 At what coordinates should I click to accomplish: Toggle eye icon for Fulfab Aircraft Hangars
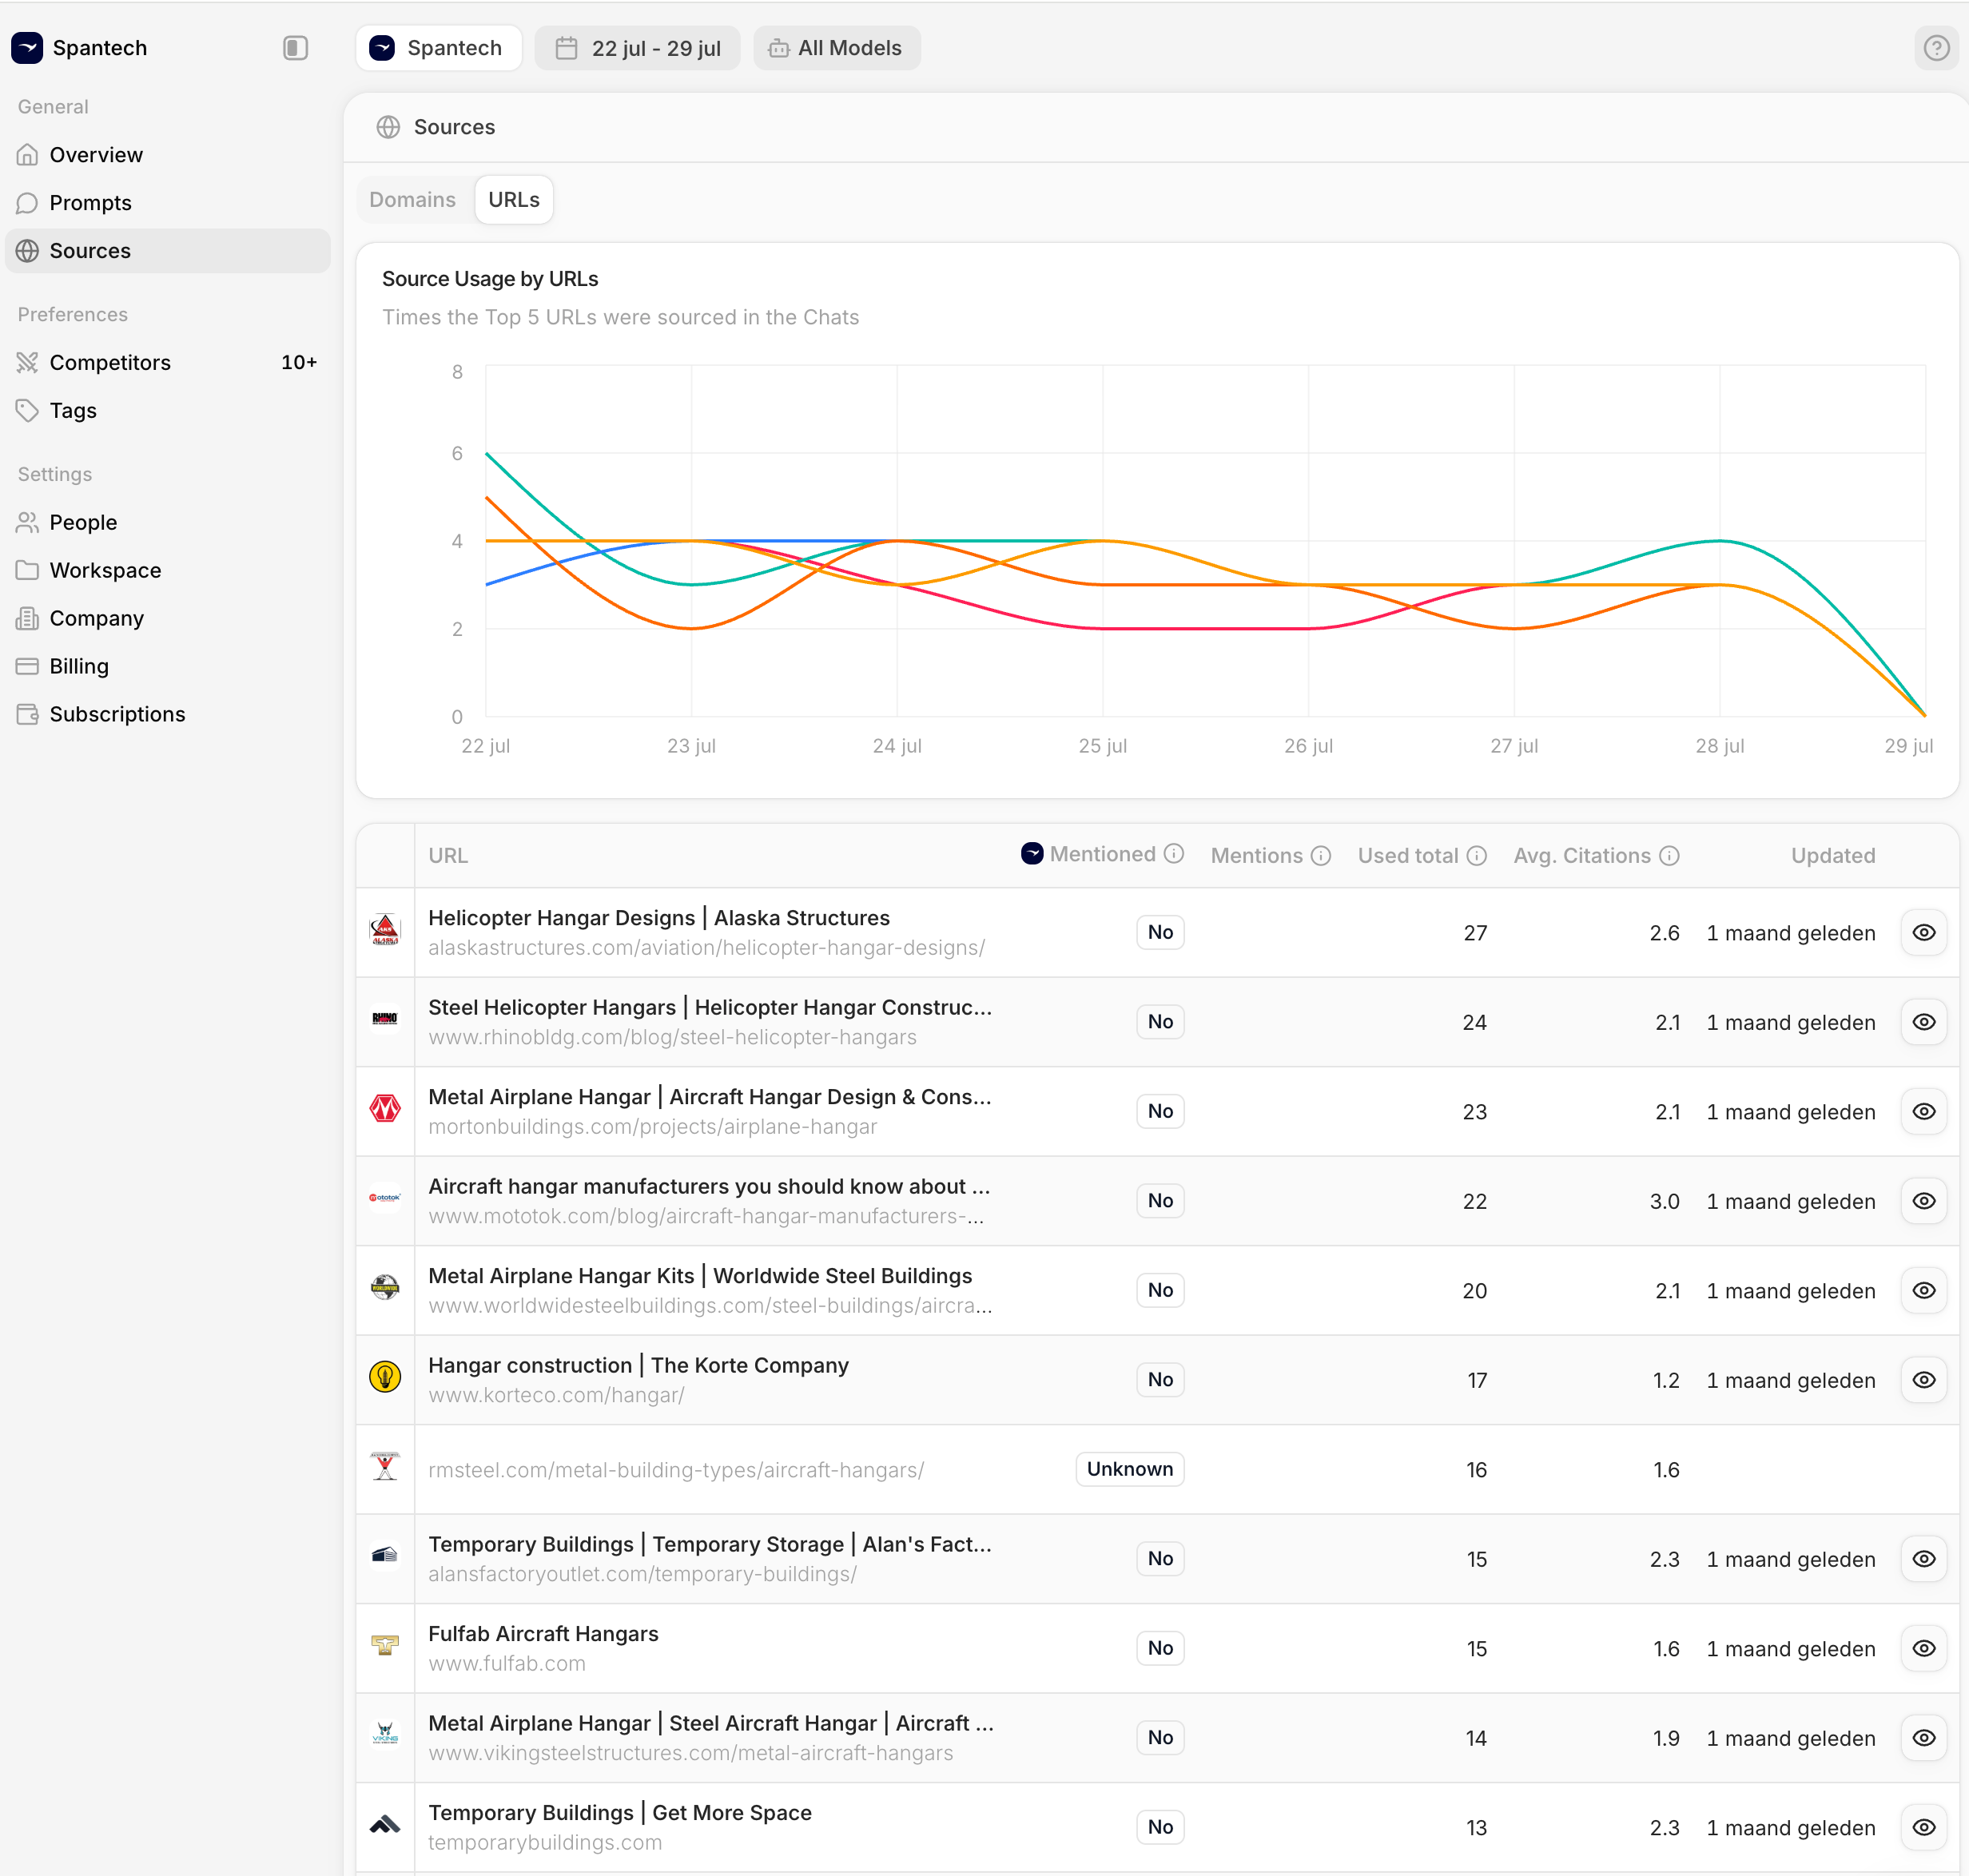click(1923, 1648)
